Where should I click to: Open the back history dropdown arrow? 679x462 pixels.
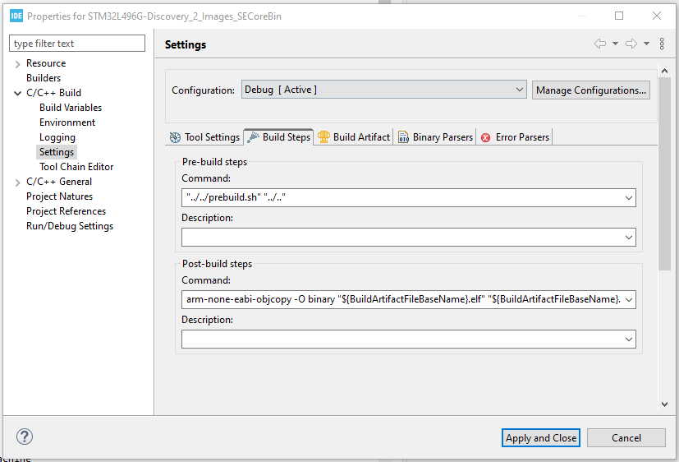click(x=615, y=44)
